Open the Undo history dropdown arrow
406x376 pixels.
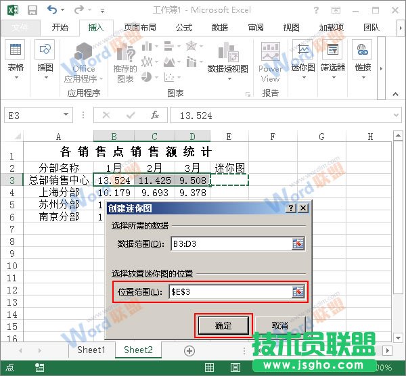coord(62,10)
